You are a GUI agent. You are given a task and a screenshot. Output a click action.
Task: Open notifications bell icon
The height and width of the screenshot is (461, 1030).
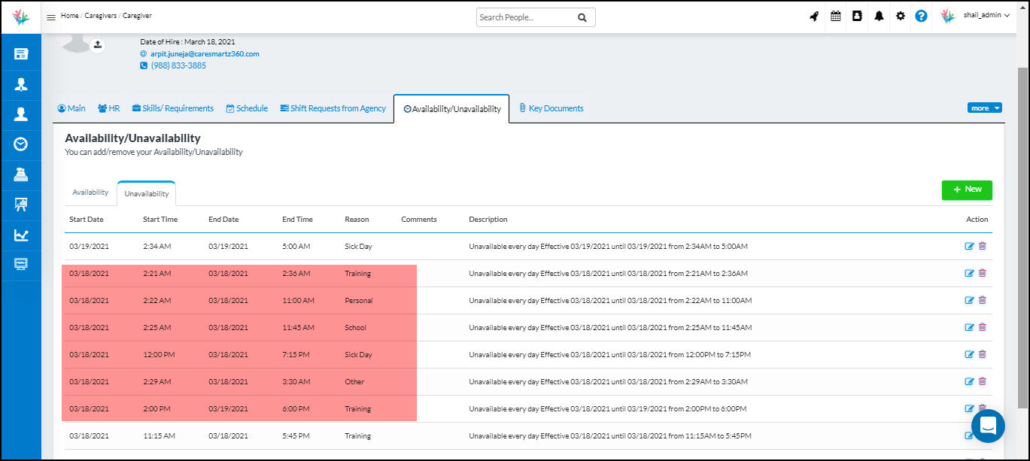point(879,17)
